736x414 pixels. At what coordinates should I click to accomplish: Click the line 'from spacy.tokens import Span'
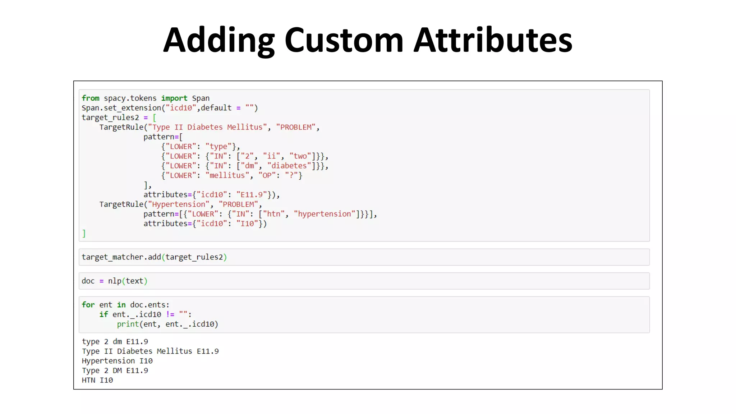[146, 98]
